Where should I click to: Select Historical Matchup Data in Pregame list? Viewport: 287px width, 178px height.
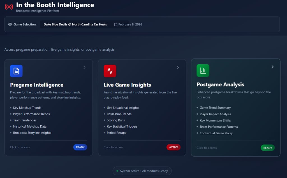tap(30, 127)
